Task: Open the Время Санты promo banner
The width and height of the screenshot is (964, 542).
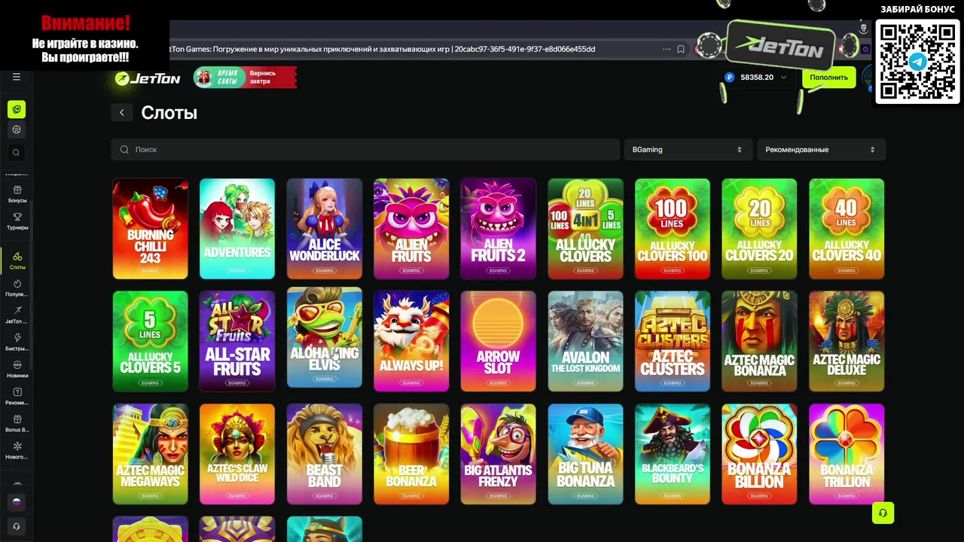Action: tap(245, 78)
